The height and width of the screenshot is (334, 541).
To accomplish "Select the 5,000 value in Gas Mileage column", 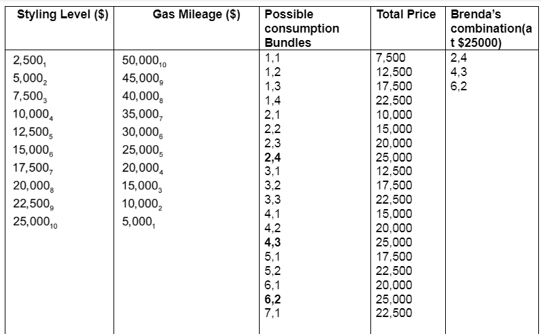I will 140,223.
